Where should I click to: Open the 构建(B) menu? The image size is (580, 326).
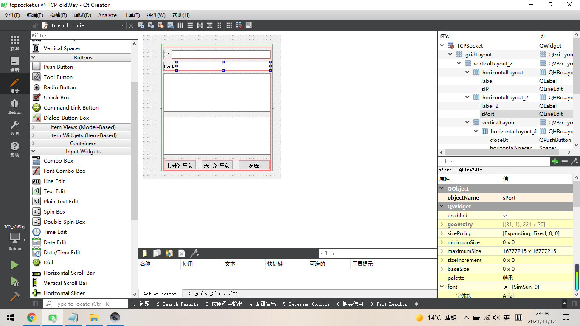58,15
